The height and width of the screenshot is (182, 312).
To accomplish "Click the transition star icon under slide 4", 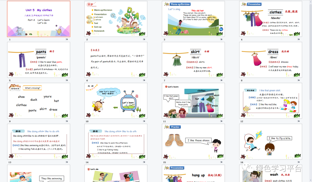I will 298,39.
